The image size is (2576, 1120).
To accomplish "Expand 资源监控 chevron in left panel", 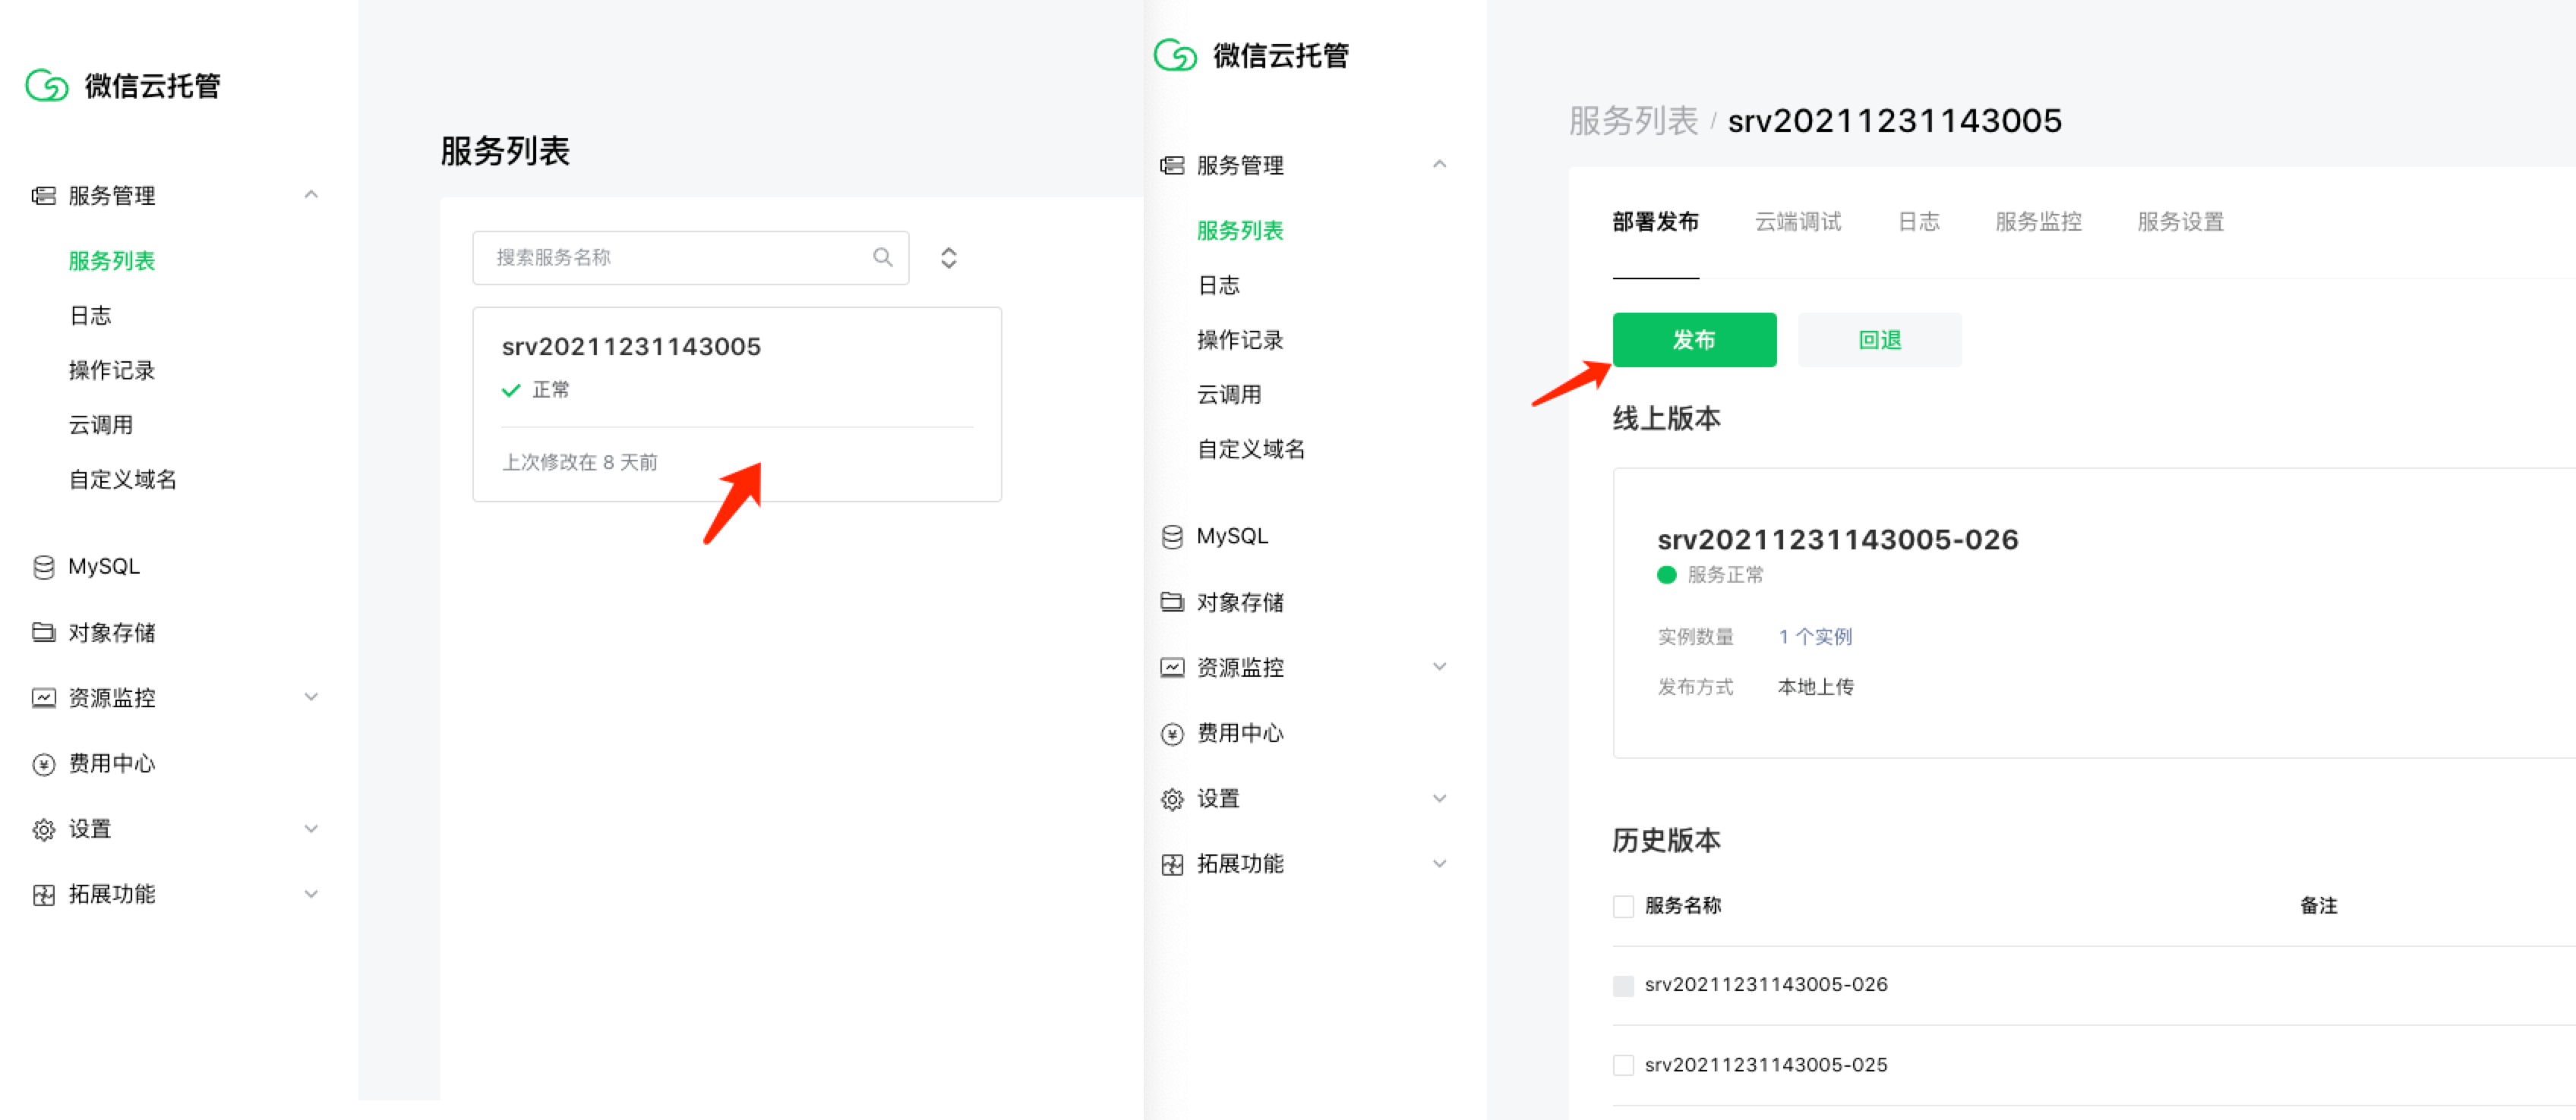I will point(311,697).
